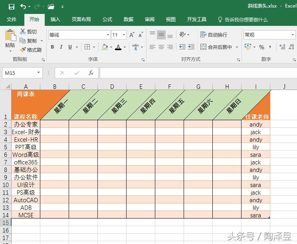
Task: Open 字体 group dialog launcher
Action: 143,60
